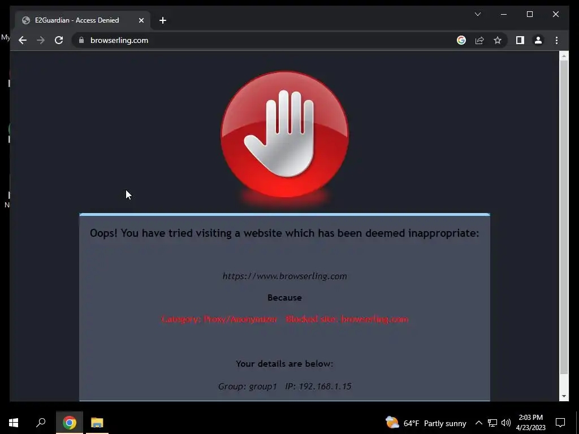Open the network tray icon
Screen dimensions: 579x434
coord(492,423)
